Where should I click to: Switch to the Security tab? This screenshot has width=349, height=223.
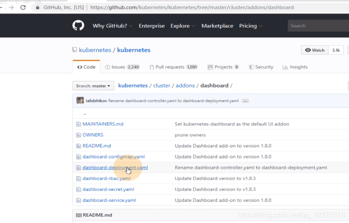coord(261,67)
